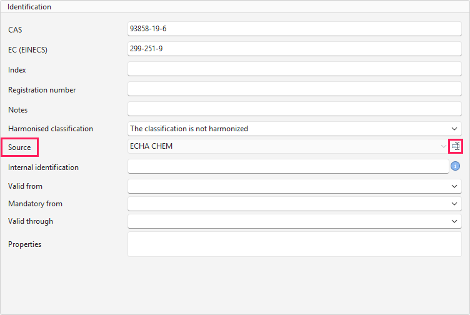Click the blue info icon beside Internal identification
470x315 pixels.
455,166
